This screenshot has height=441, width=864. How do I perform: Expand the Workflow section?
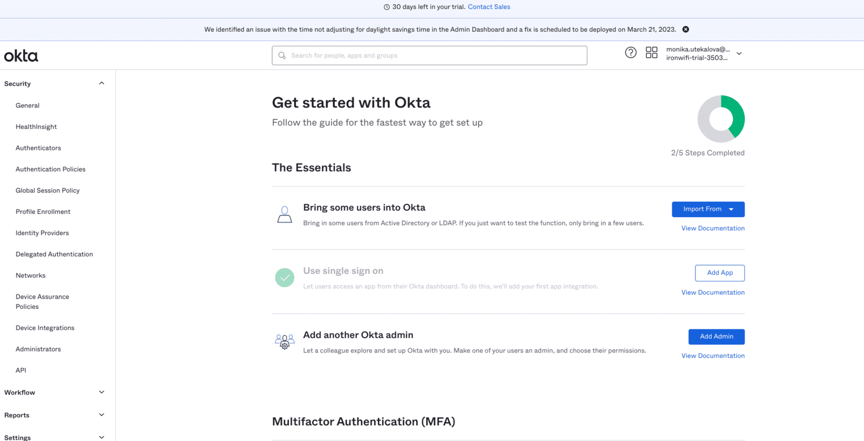102,392
